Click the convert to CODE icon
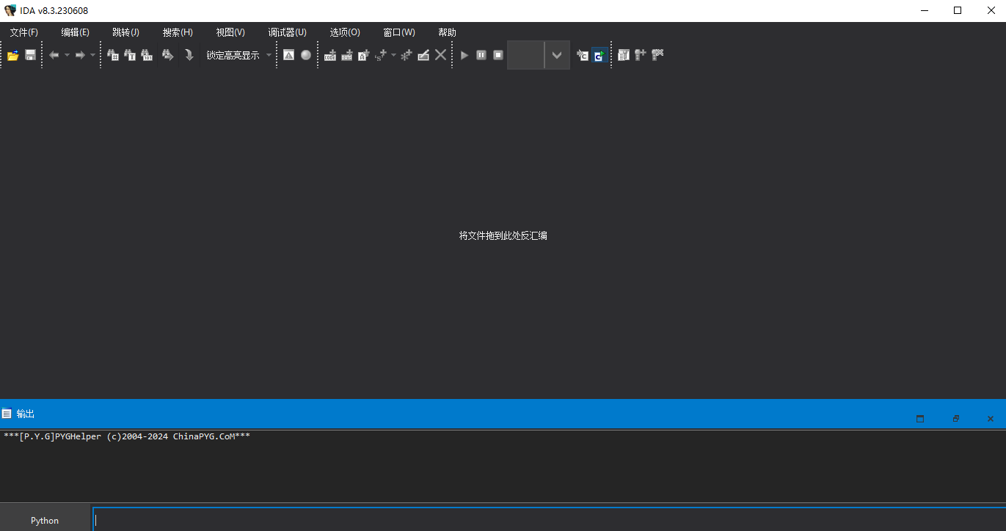The width and height of the screenshot is (1006, 531). pos(330,55)
